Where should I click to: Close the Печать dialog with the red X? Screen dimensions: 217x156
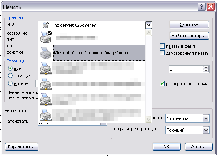click(x=210, y=7)
